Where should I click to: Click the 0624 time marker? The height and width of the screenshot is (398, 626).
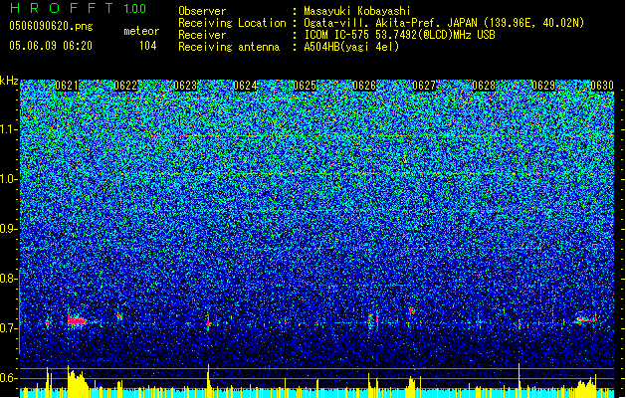[x=245, y=86]
